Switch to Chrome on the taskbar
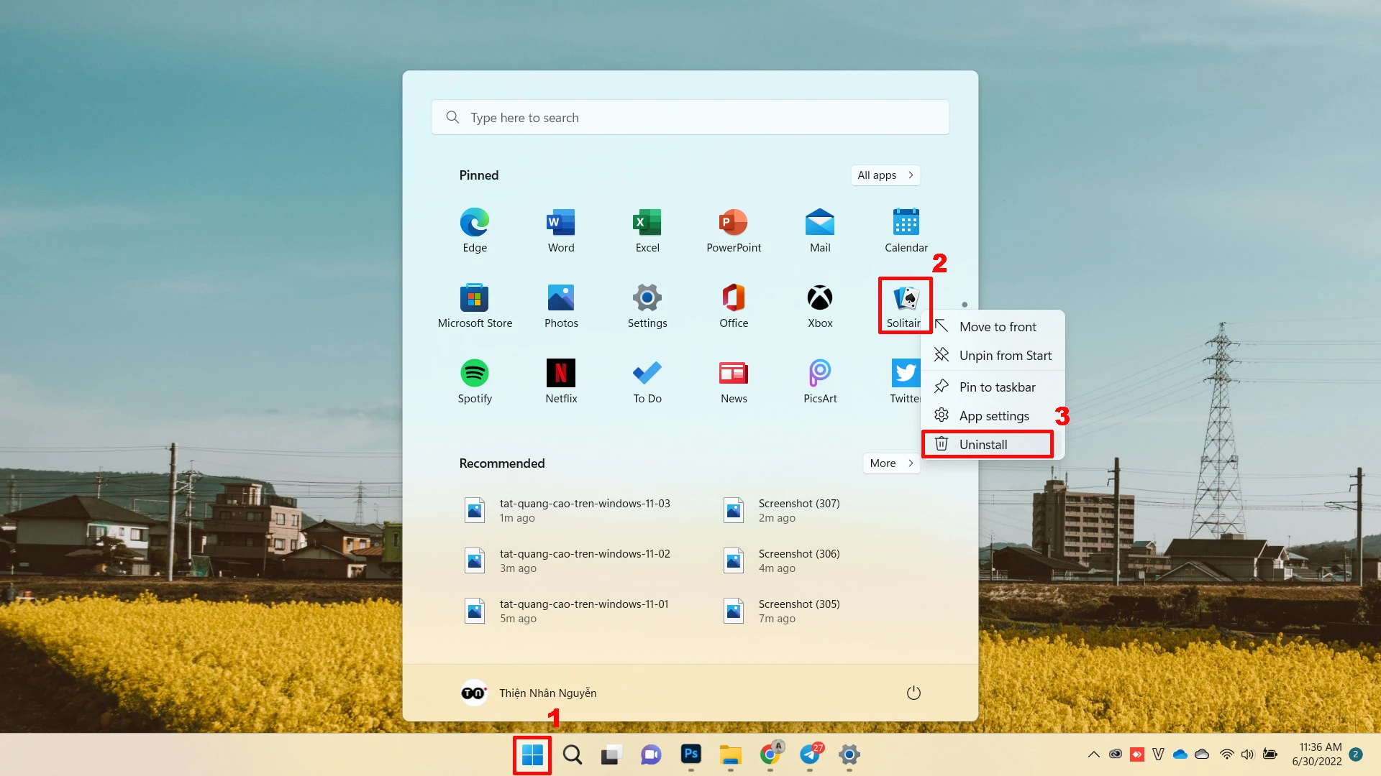Screen dimensions: 1381x776 [770, 754]
